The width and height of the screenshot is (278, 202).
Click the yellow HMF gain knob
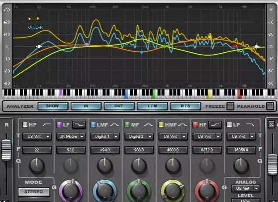click(x=173, y=191)
